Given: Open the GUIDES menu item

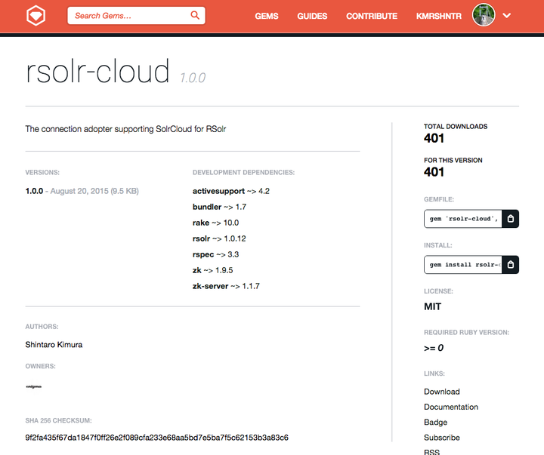Looking at the screenshot, I should pos(312,16).
